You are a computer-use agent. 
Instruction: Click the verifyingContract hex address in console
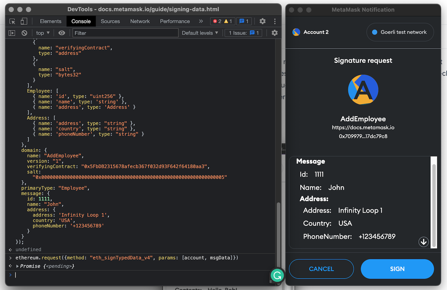144,166
